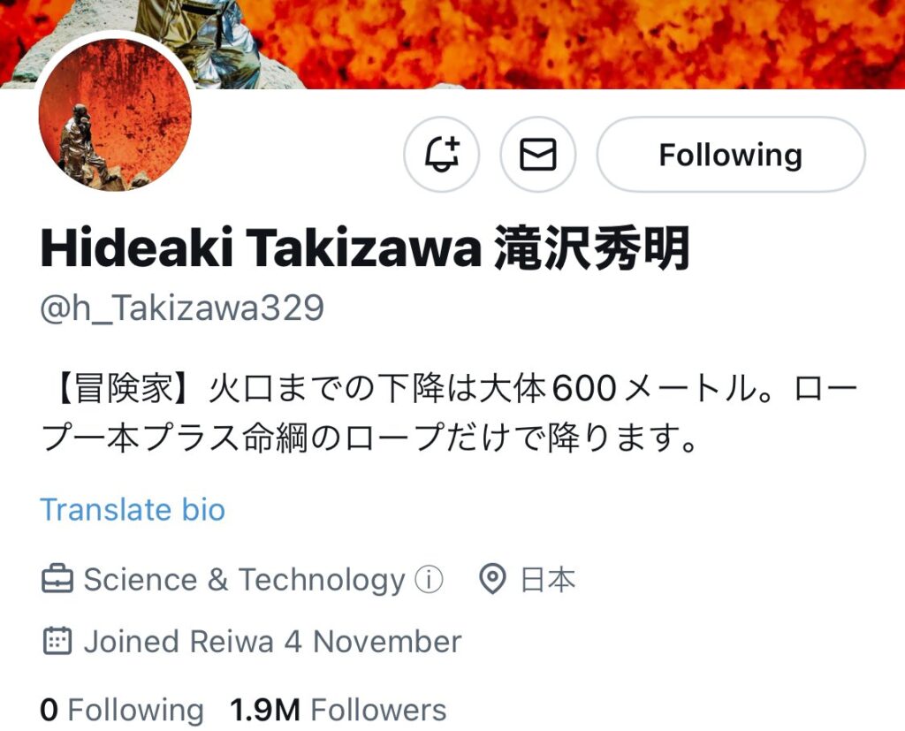The width and height of the screenshot is (905, 731).
Task: Tap the info icon beside Science & Technology
Action: click(430, 579)
